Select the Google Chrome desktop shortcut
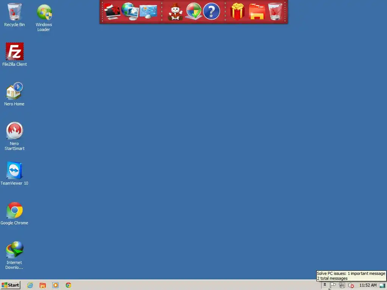Image resolution: width=387 pixels, height=290 pixels. point(14,213)
